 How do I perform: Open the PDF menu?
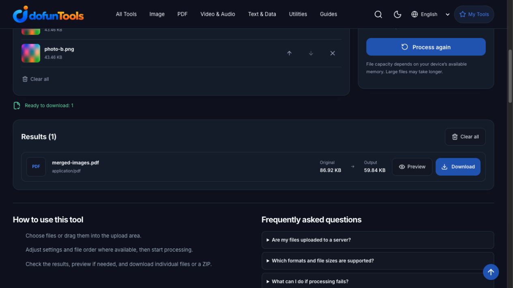(182, 14)
